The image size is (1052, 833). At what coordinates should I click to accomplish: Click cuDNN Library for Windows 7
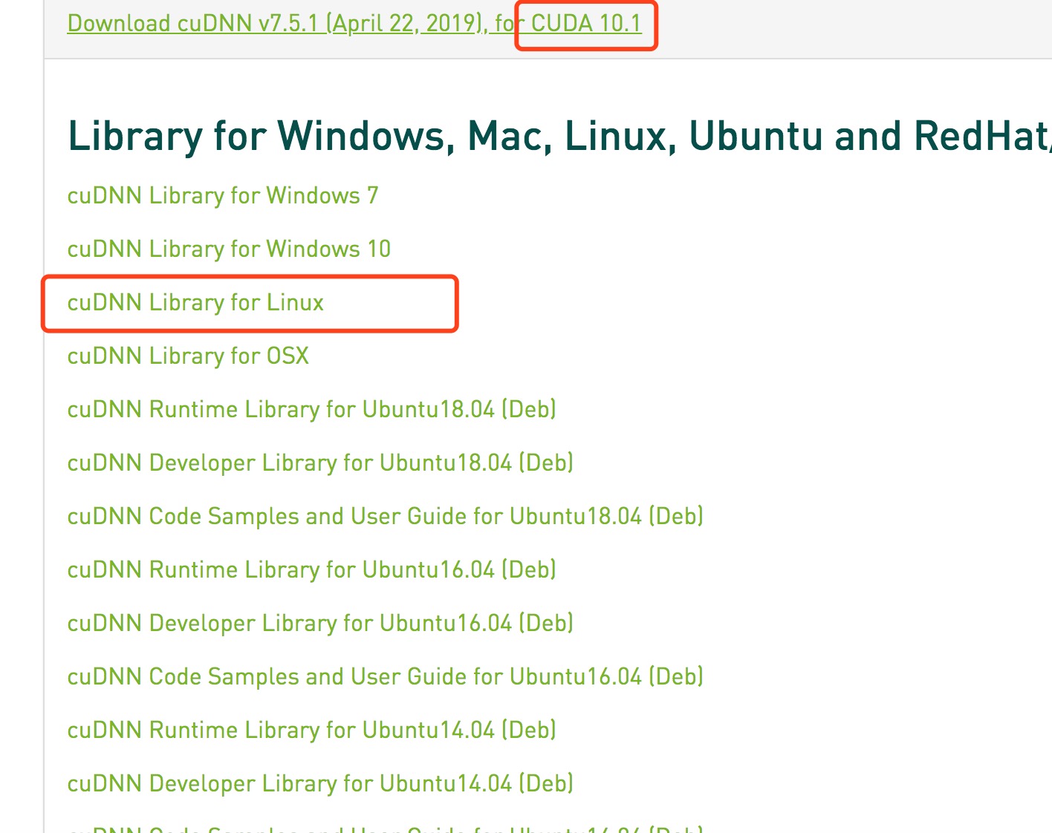[x=223, y=196]
